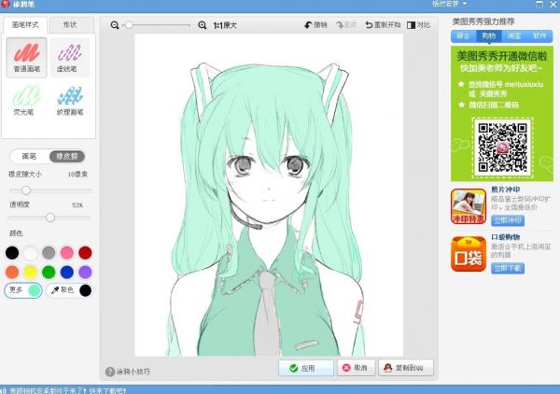Screen dimensions: 560x394
Task: Select the 虚线笔 dashed brush style
Action: tap(70, 58)
